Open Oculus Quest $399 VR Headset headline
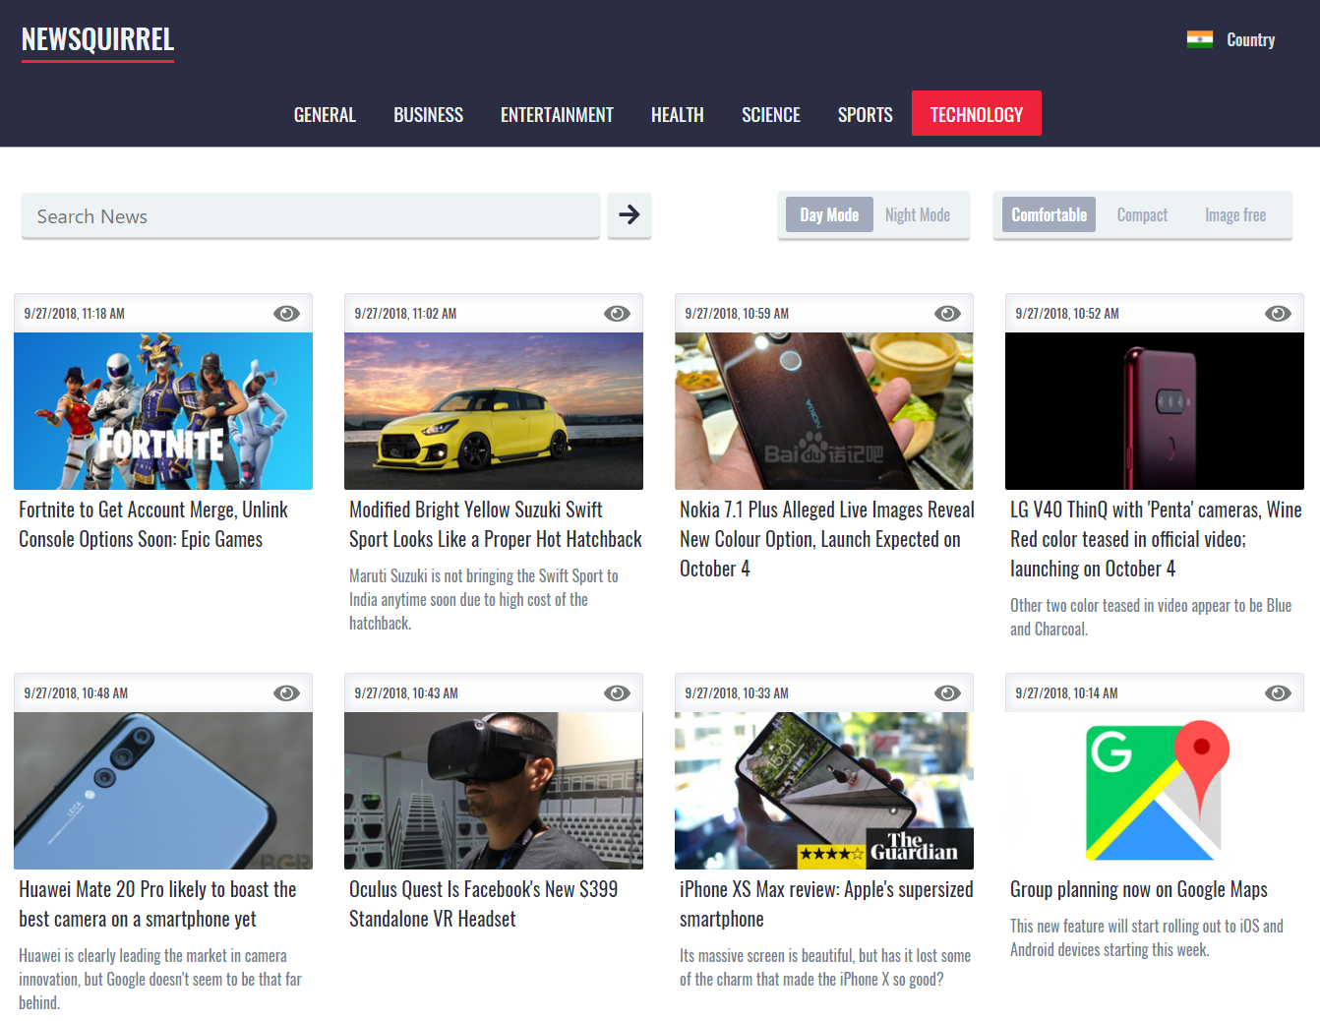 483,904
